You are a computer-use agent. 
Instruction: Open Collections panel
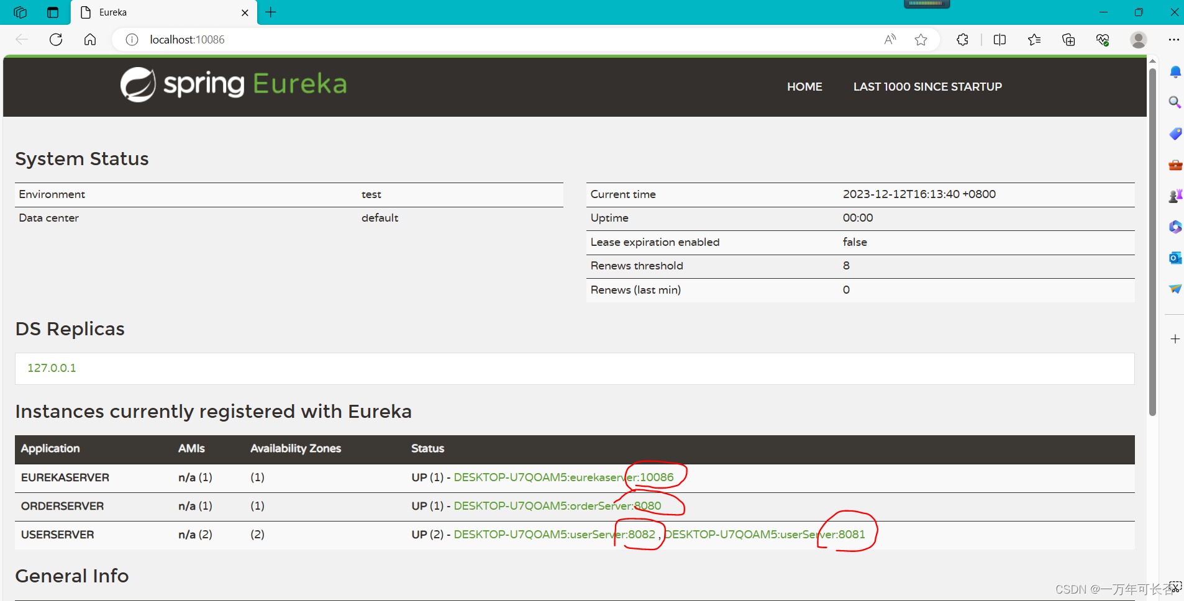(1068, 40)
